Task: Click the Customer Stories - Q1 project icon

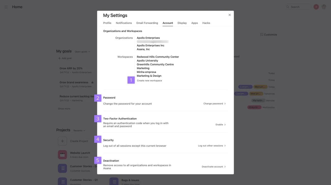Action: point(62,181)
